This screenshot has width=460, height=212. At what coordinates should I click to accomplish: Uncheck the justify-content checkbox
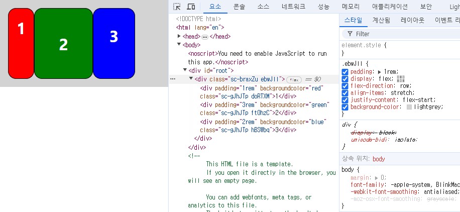point(345,100)
